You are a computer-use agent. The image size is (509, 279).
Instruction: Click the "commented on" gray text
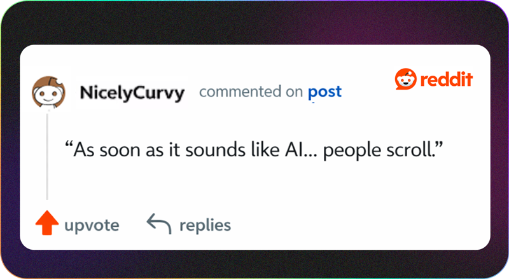click(251, 92)
